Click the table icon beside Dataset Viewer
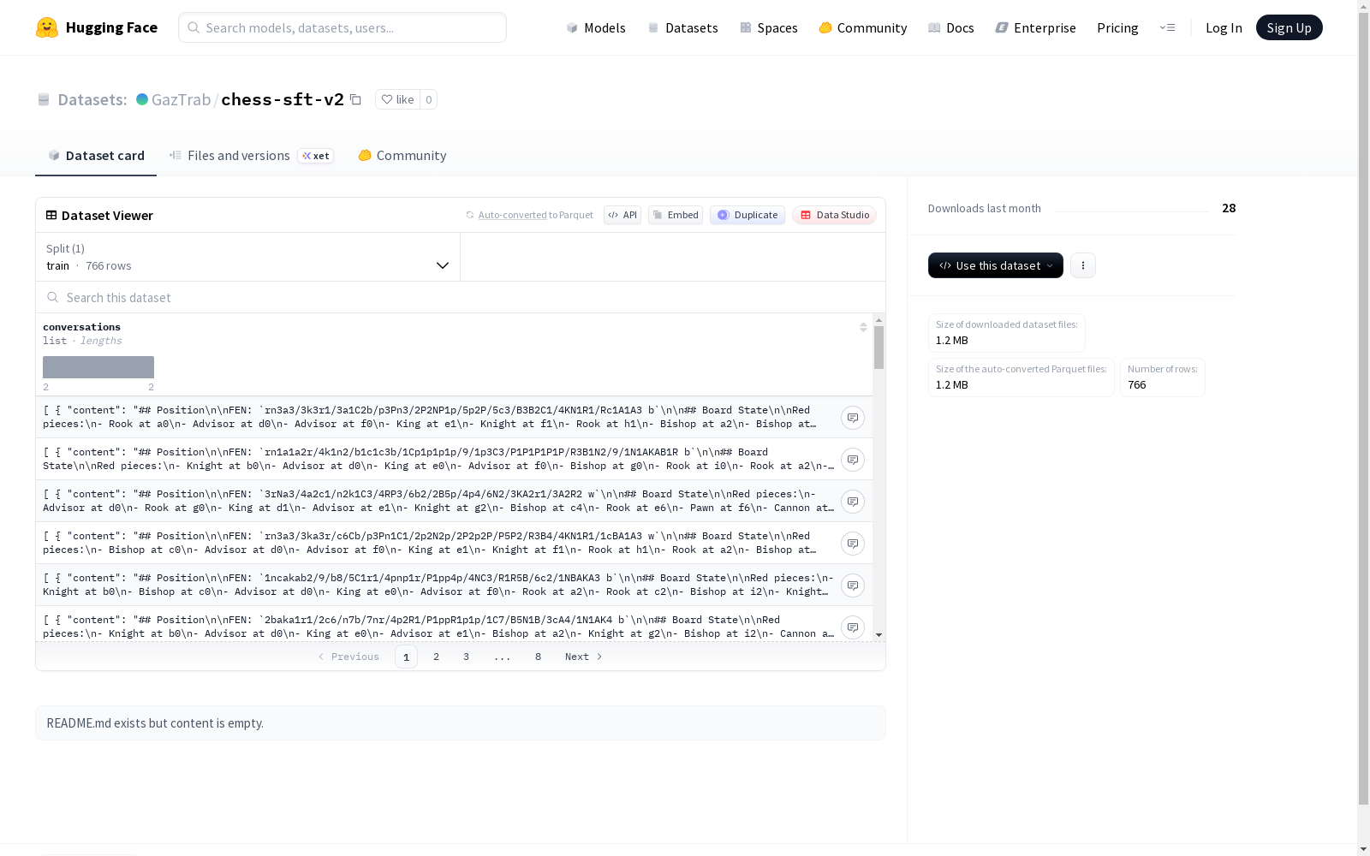Viewport: 1370px width, 856px height. tap(51, 215)
